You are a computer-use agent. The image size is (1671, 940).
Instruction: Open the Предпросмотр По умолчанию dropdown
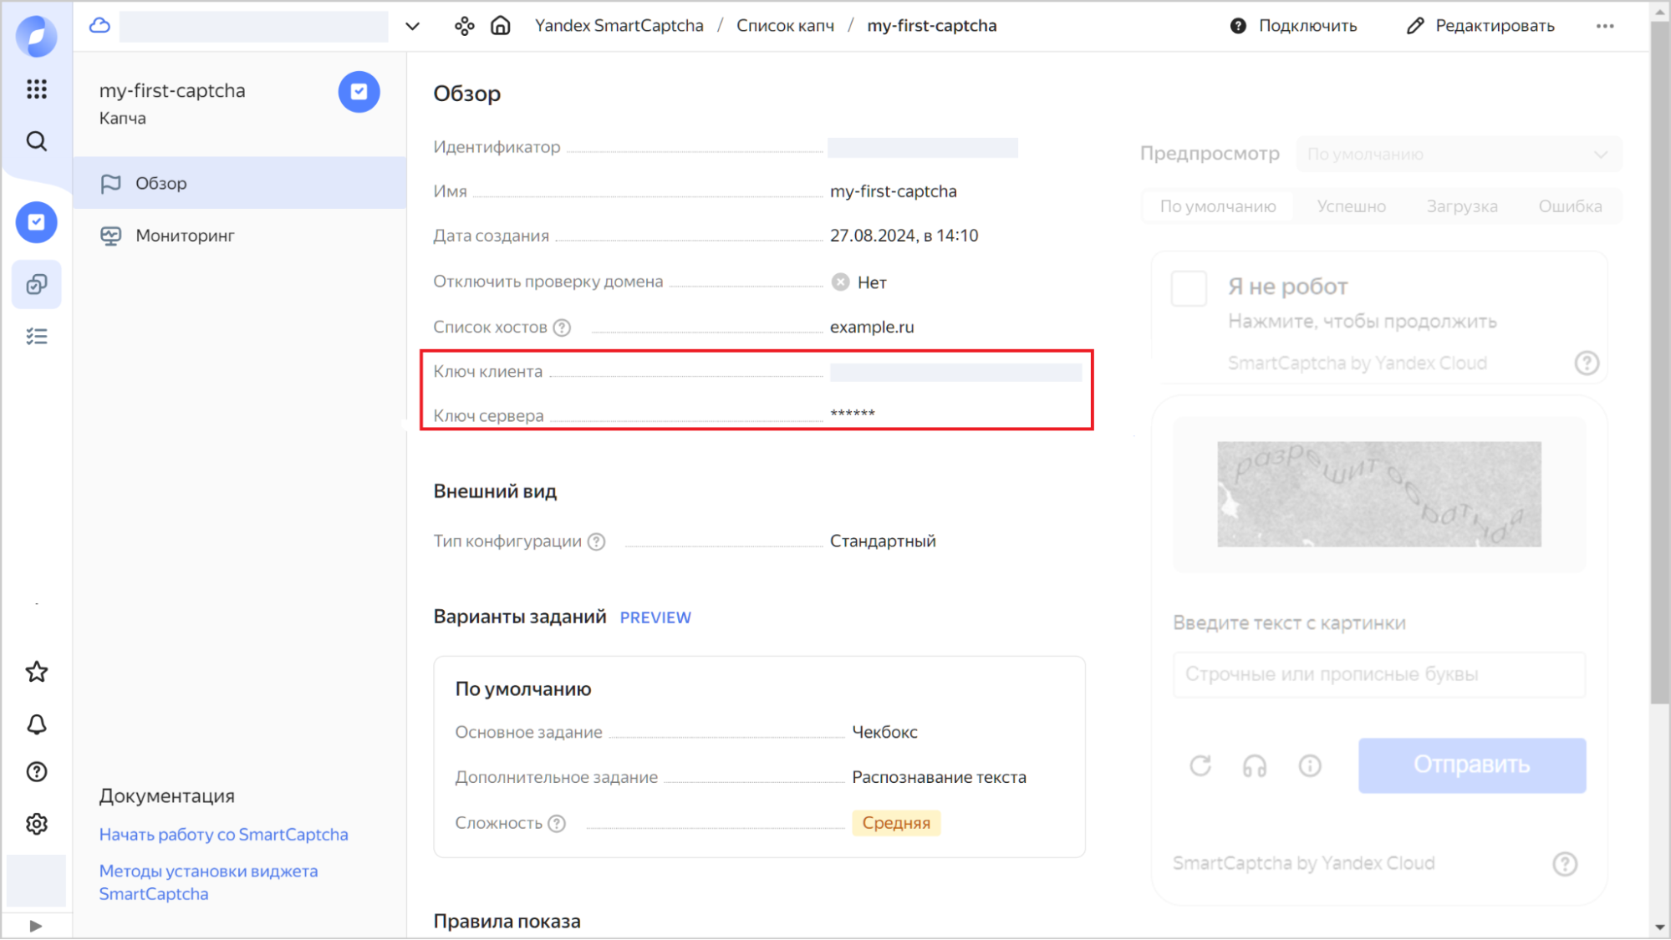[x=1458, y=155]
